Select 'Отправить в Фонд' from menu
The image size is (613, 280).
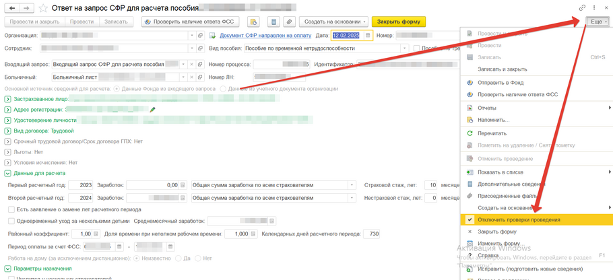coord(500,83)
